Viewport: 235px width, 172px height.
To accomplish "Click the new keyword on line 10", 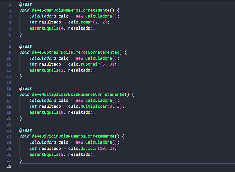I will point(79,58).
